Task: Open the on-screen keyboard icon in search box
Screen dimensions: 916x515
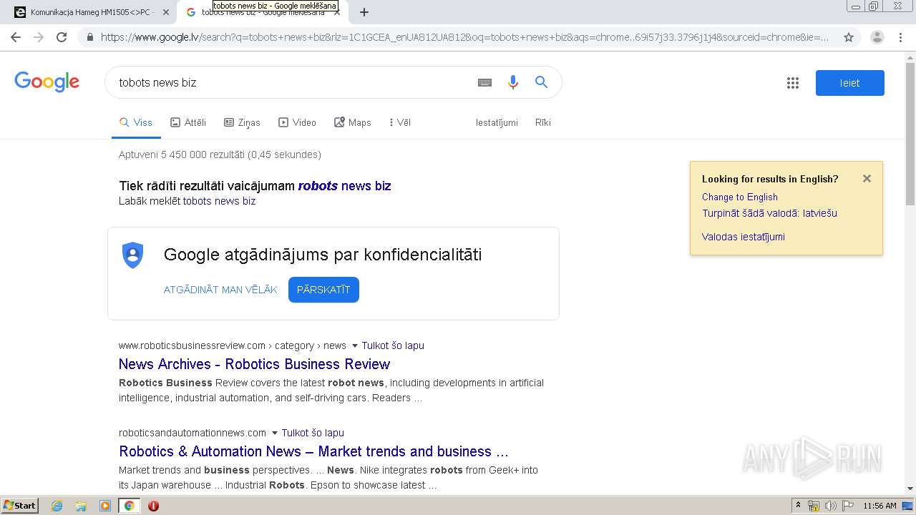Action: point(484,82)
